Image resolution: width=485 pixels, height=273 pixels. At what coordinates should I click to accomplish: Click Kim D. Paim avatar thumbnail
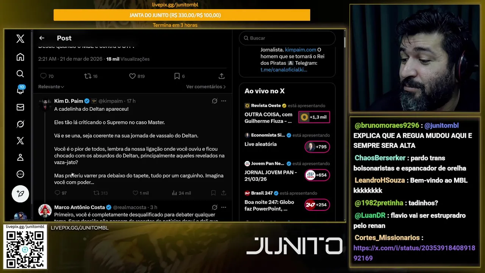coord(45,104)
